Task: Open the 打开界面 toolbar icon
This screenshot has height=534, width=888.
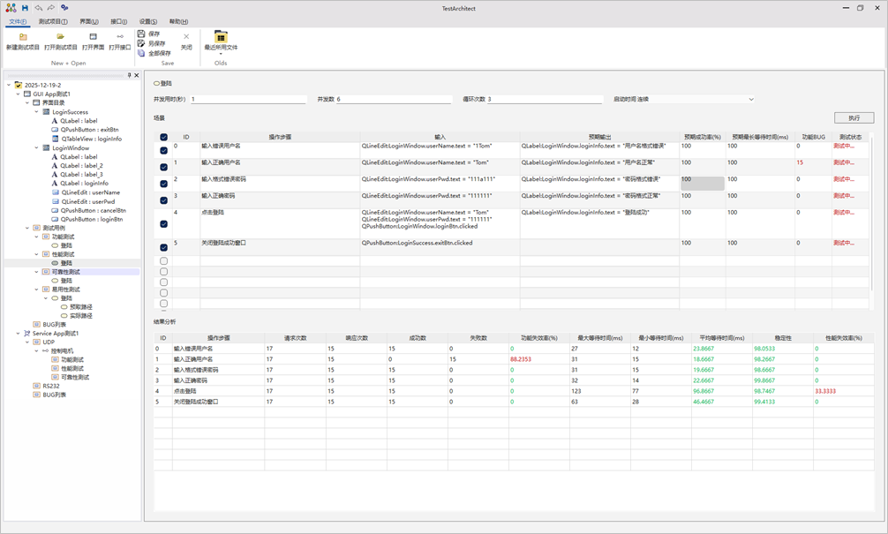Action: point(93,37)
